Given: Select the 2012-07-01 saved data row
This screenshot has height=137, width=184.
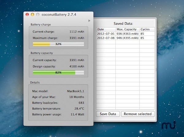Looking at the screenshot, I should (x=105, y=33).
